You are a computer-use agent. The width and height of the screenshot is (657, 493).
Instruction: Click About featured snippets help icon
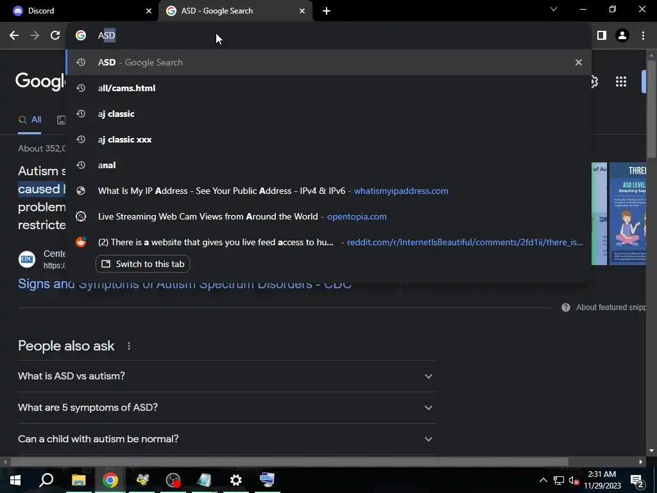point(566,307)
